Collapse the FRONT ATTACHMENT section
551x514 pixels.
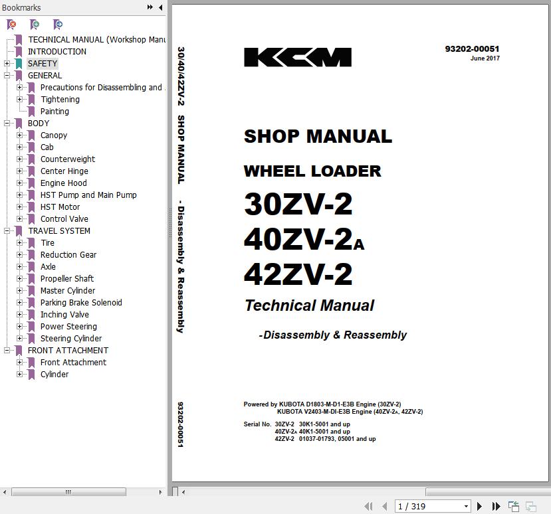pos(7,351)
